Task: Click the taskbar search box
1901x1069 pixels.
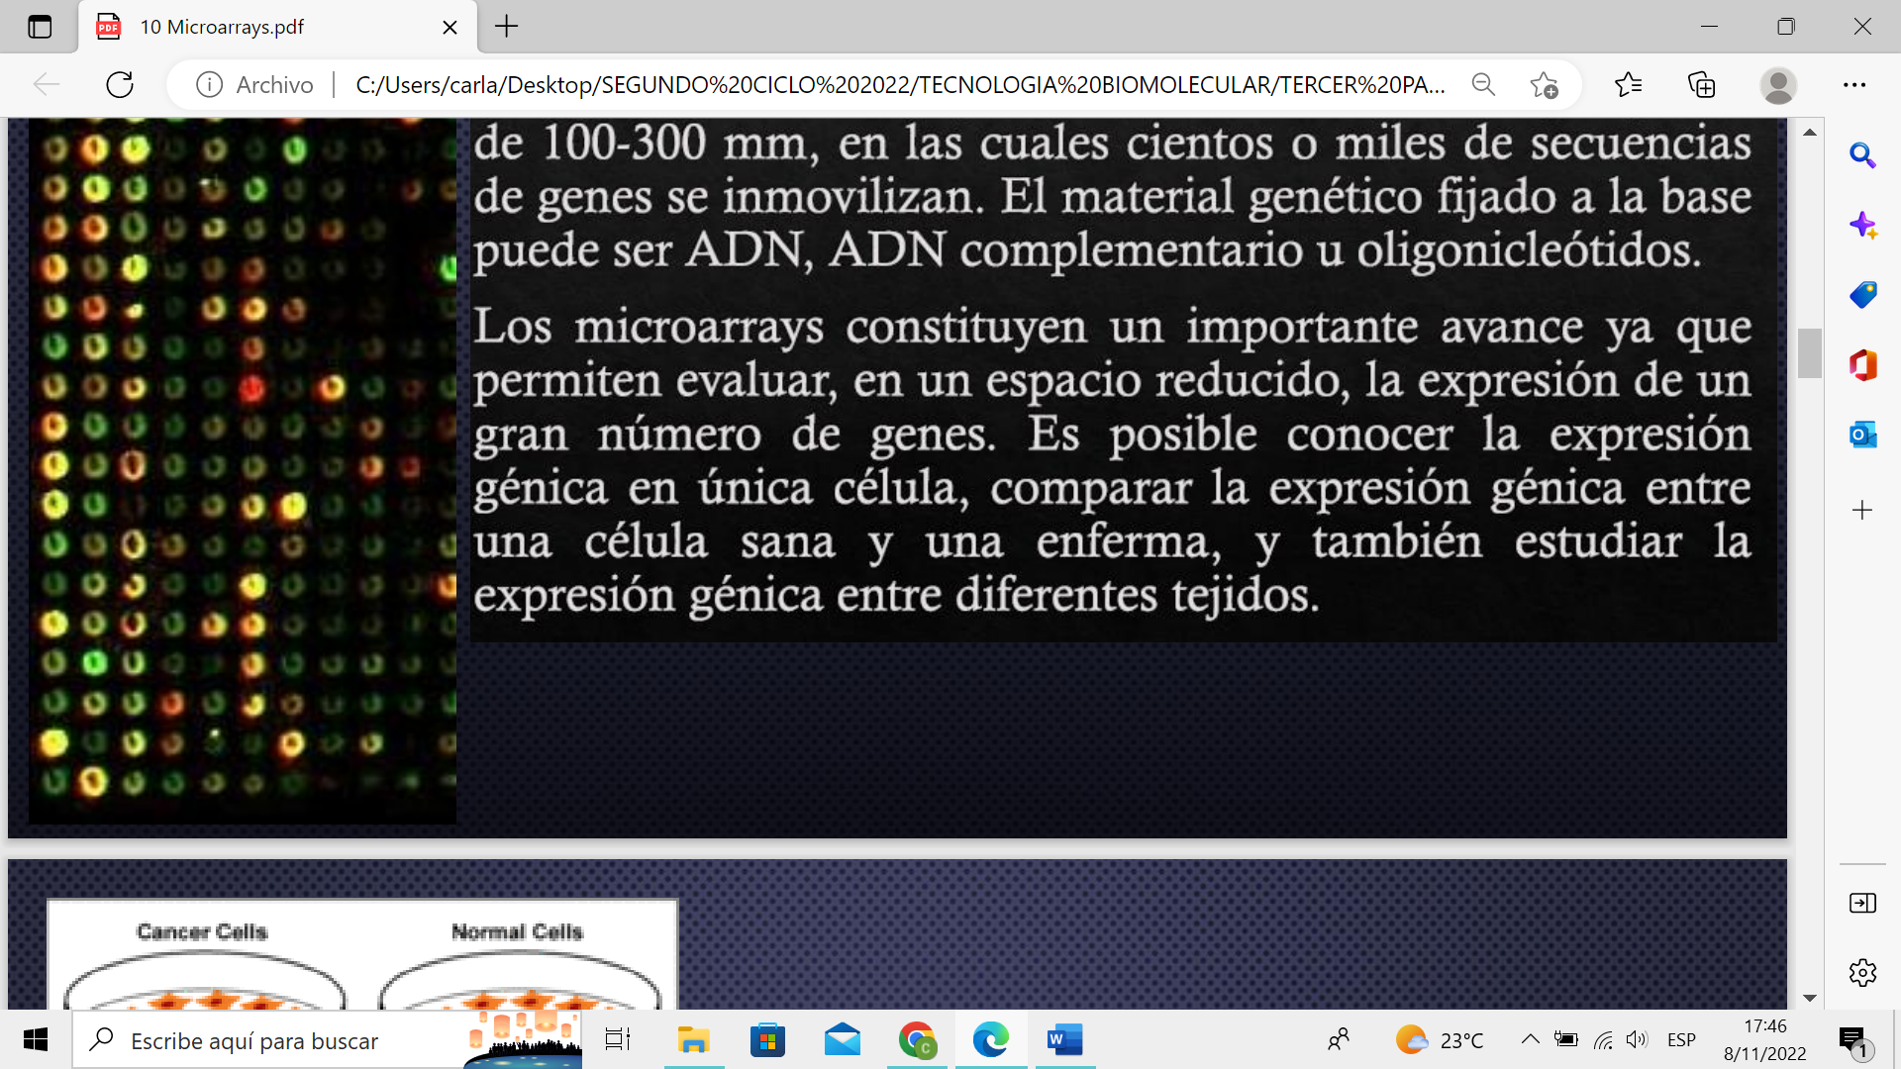Action: pos(327,1040)
